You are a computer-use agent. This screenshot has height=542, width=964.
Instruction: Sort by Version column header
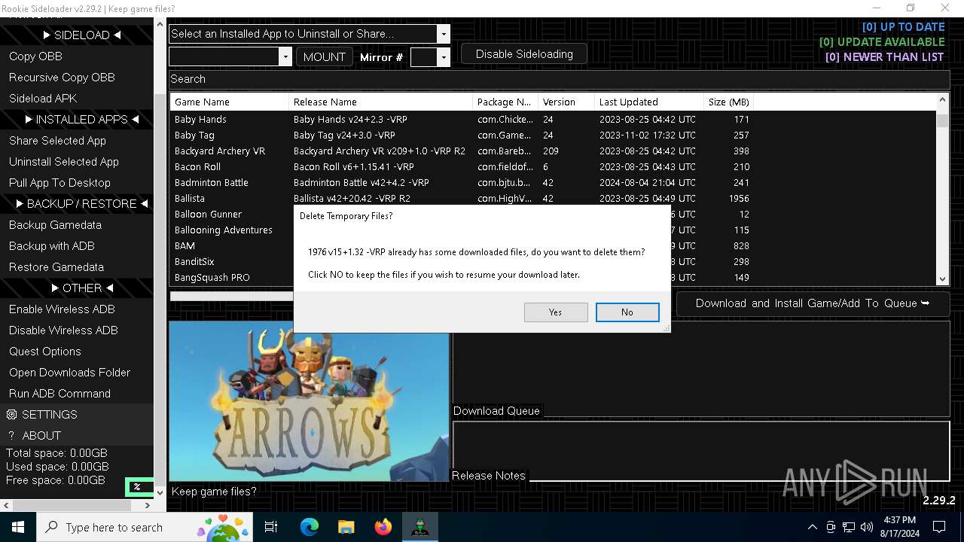click(x=566, y=102)
